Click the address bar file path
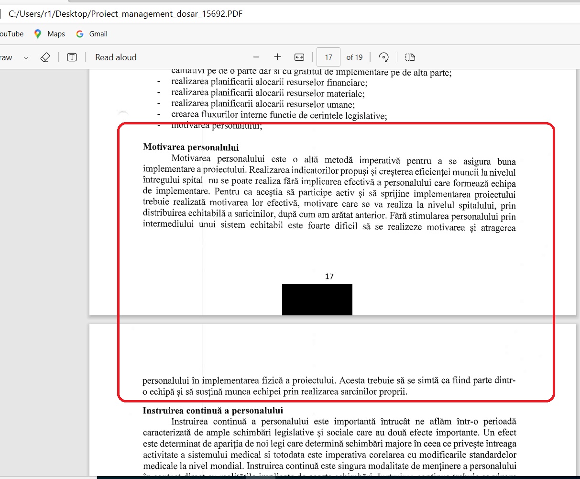The height and width of the screenshot is (479, 580). click(125, 14)
